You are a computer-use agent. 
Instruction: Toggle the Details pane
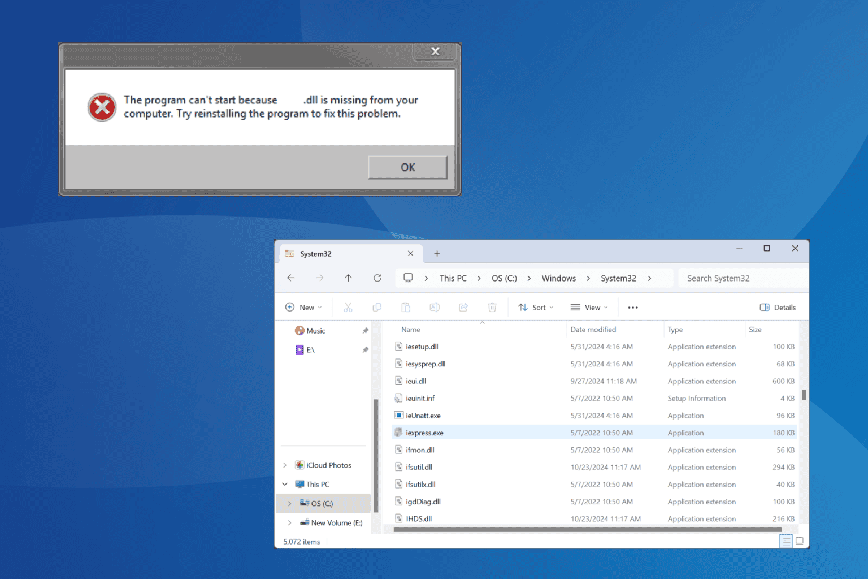pyautogui.click(x=778, y=308)
